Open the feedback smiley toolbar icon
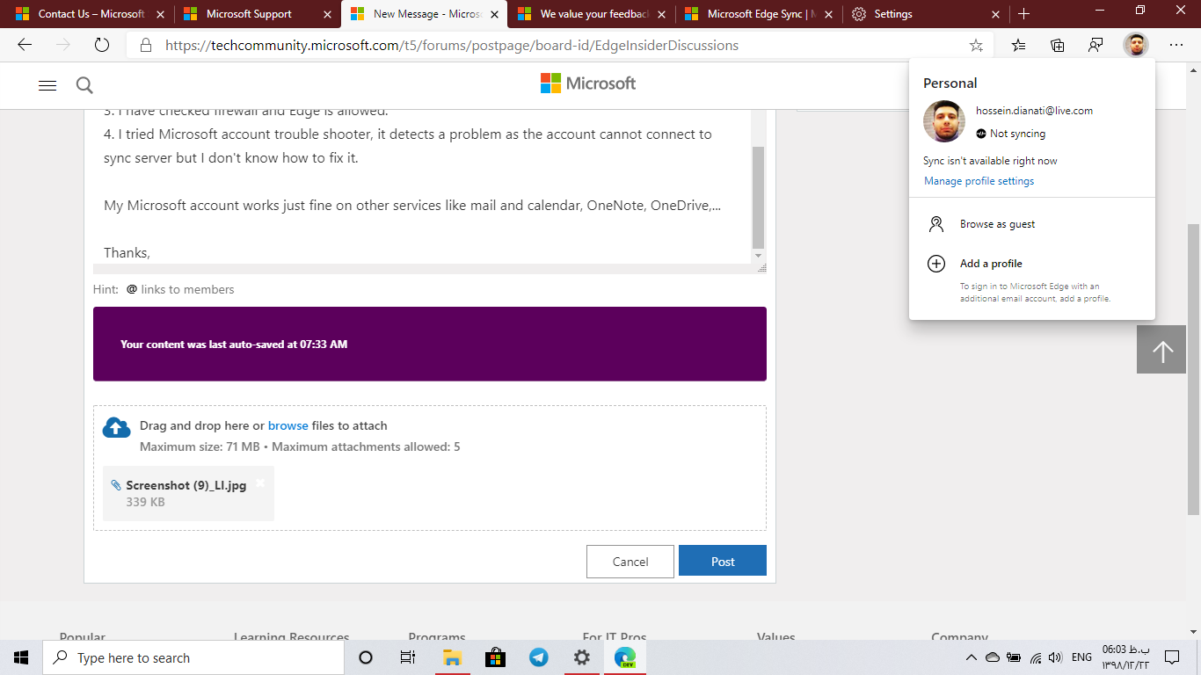The image size is (1201, 675). 1096,46
